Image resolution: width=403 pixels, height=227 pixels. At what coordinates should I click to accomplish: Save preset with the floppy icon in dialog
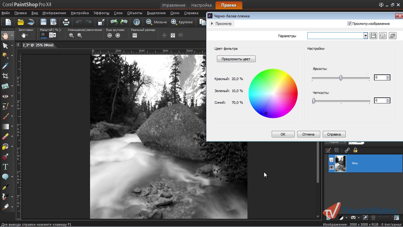click(373, 36)
